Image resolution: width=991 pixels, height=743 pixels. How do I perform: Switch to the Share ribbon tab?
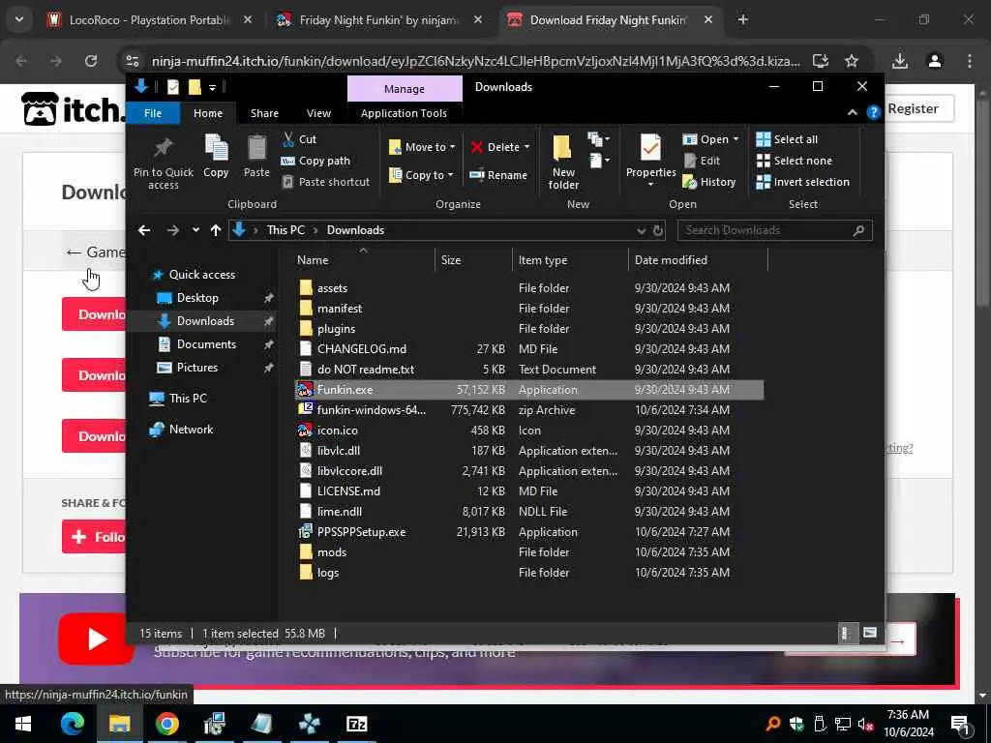point(264,113)
